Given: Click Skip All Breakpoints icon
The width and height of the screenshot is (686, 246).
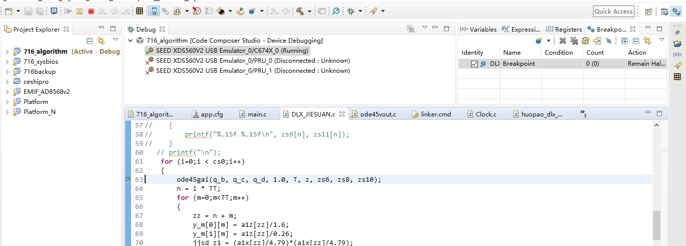Looking at the screenshot, I should pyautogui.click(x=609, y=41).
